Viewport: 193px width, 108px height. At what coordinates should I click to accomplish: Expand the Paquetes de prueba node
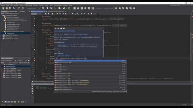coord(2,35)
